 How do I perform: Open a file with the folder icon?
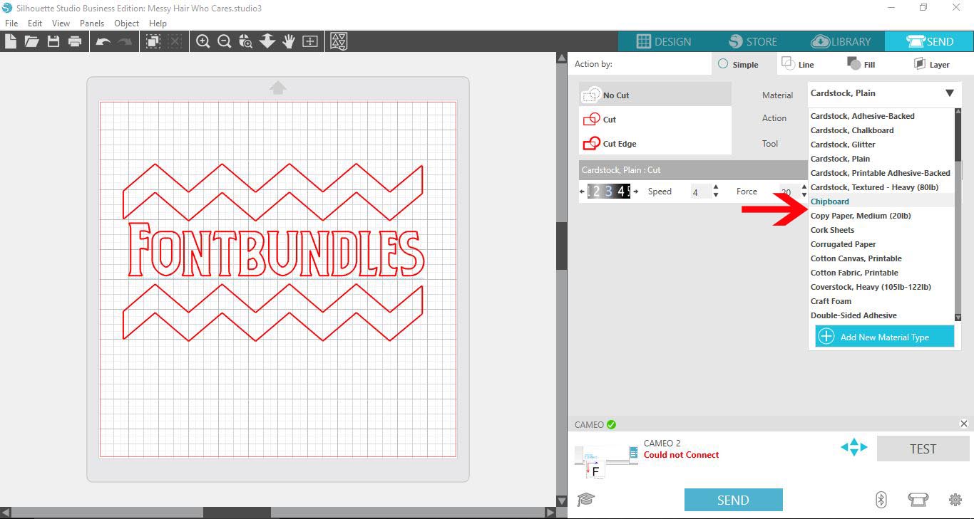tap(31, 41)
